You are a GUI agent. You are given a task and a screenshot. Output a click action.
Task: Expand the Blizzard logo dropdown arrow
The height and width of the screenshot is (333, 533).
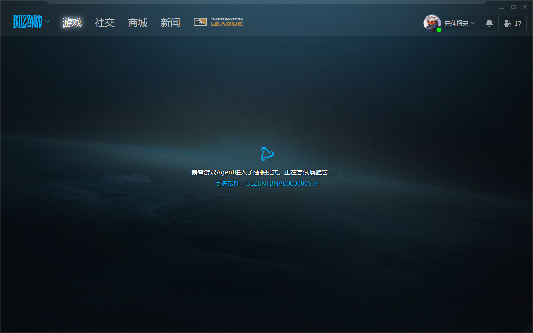coord(48,22)
